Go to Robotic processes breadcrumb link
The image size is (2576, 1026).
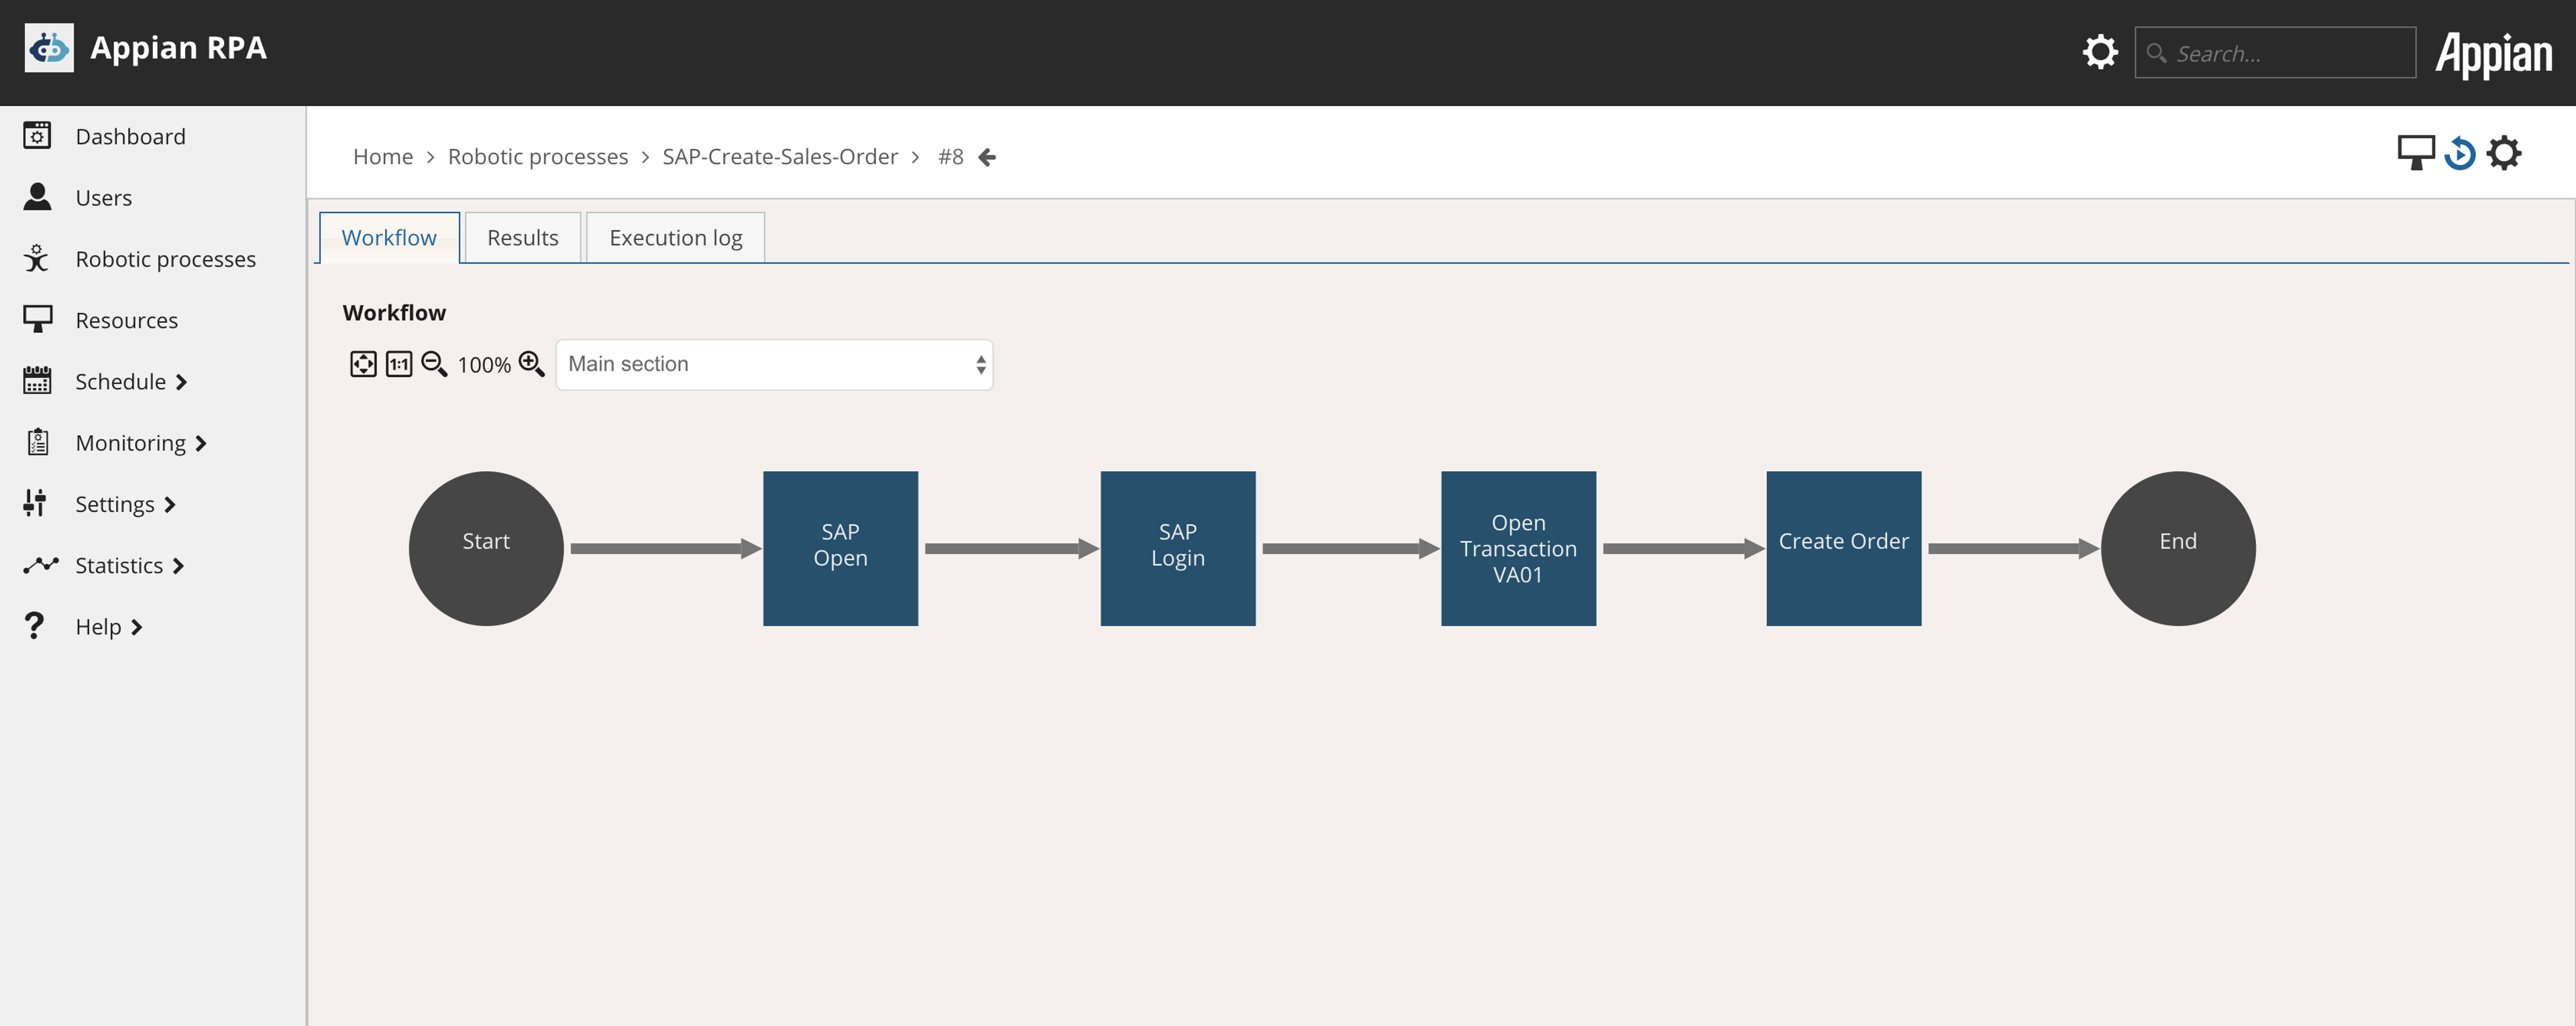tap(538, 157)
